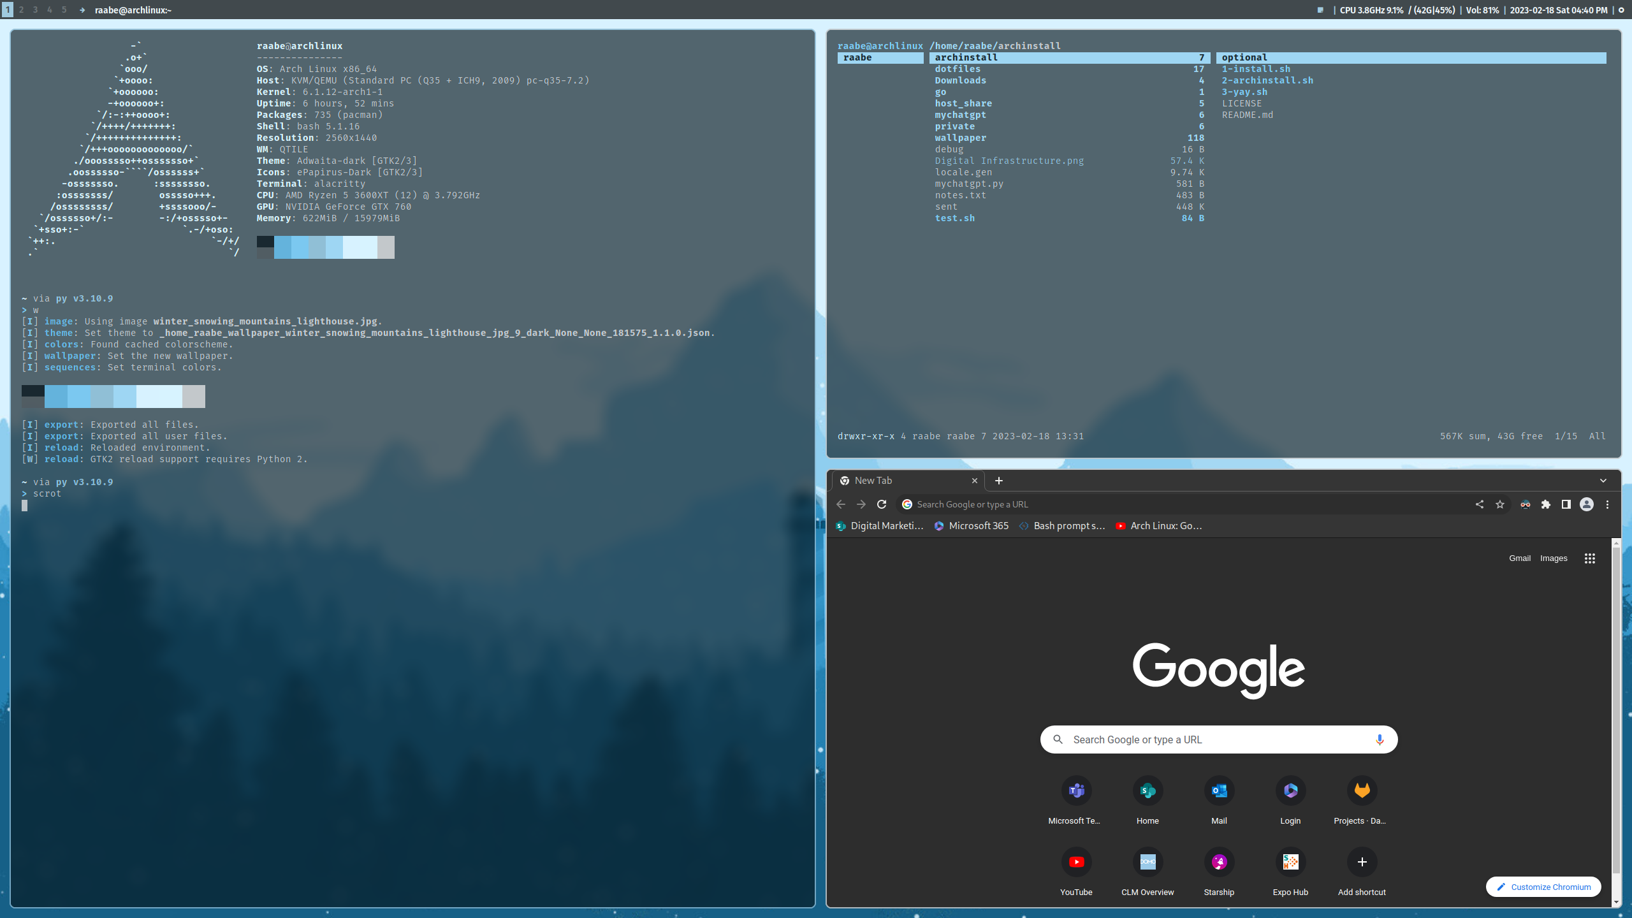Click the browser reload icon
The width and height of the screenshot is (1632, 918).
pos(882,504)
